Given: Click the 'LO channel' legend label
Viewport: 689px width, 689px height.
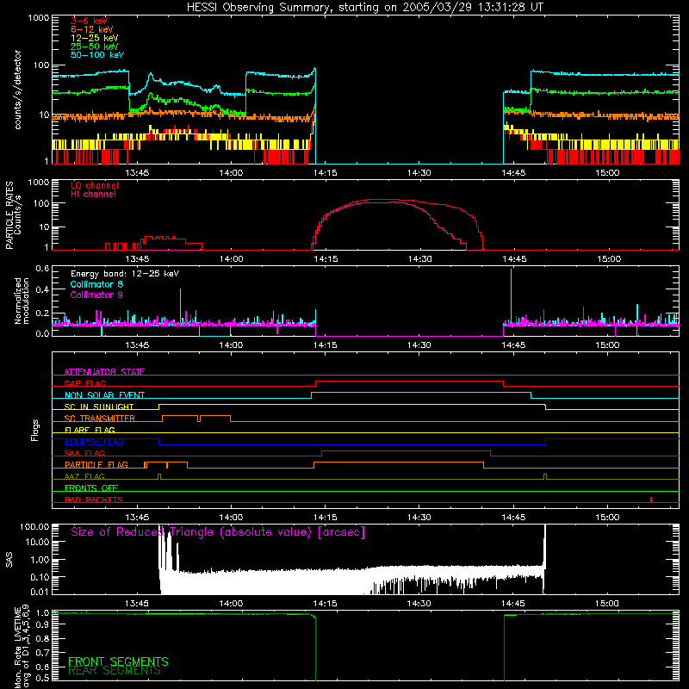Looking at the screenshot, I should click(95, 185).
